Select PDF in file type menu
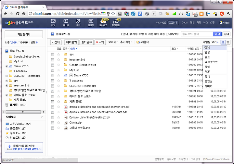The image size is (234, 164). pyautogui.click(x=215, y=71)
